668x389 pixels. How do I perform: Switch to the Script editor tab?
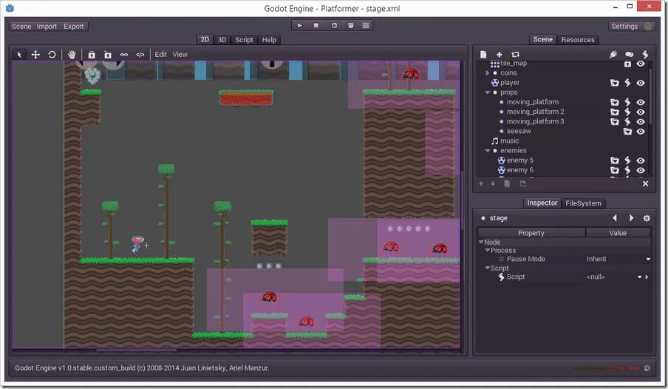(244, 40)
